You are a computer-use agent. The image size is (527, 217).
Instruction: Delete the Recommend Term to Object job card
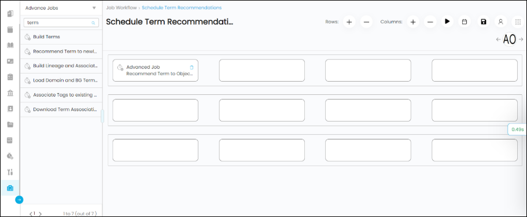pyautogui.click(x=191, y=67)
